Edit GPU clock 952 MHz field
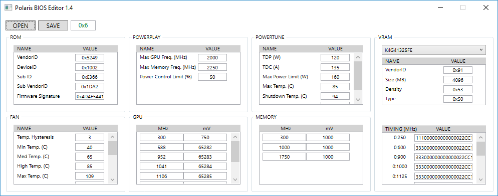The width and height of the screenshot is (498, 196). coord(161,157)
